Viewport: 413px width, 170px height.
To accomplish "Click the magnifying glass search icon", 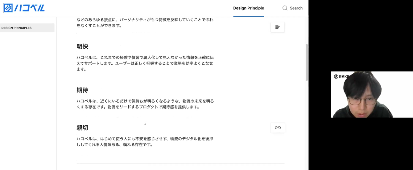I will pos(285,8).
